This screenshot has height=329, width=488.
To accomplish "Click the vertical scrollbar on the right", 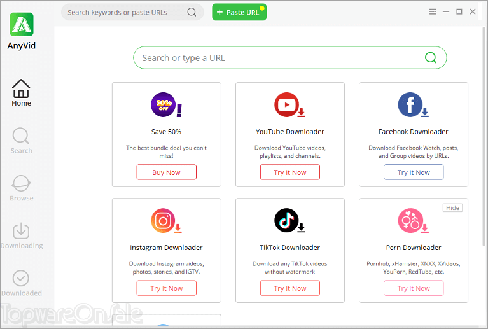I will point(484,137).
